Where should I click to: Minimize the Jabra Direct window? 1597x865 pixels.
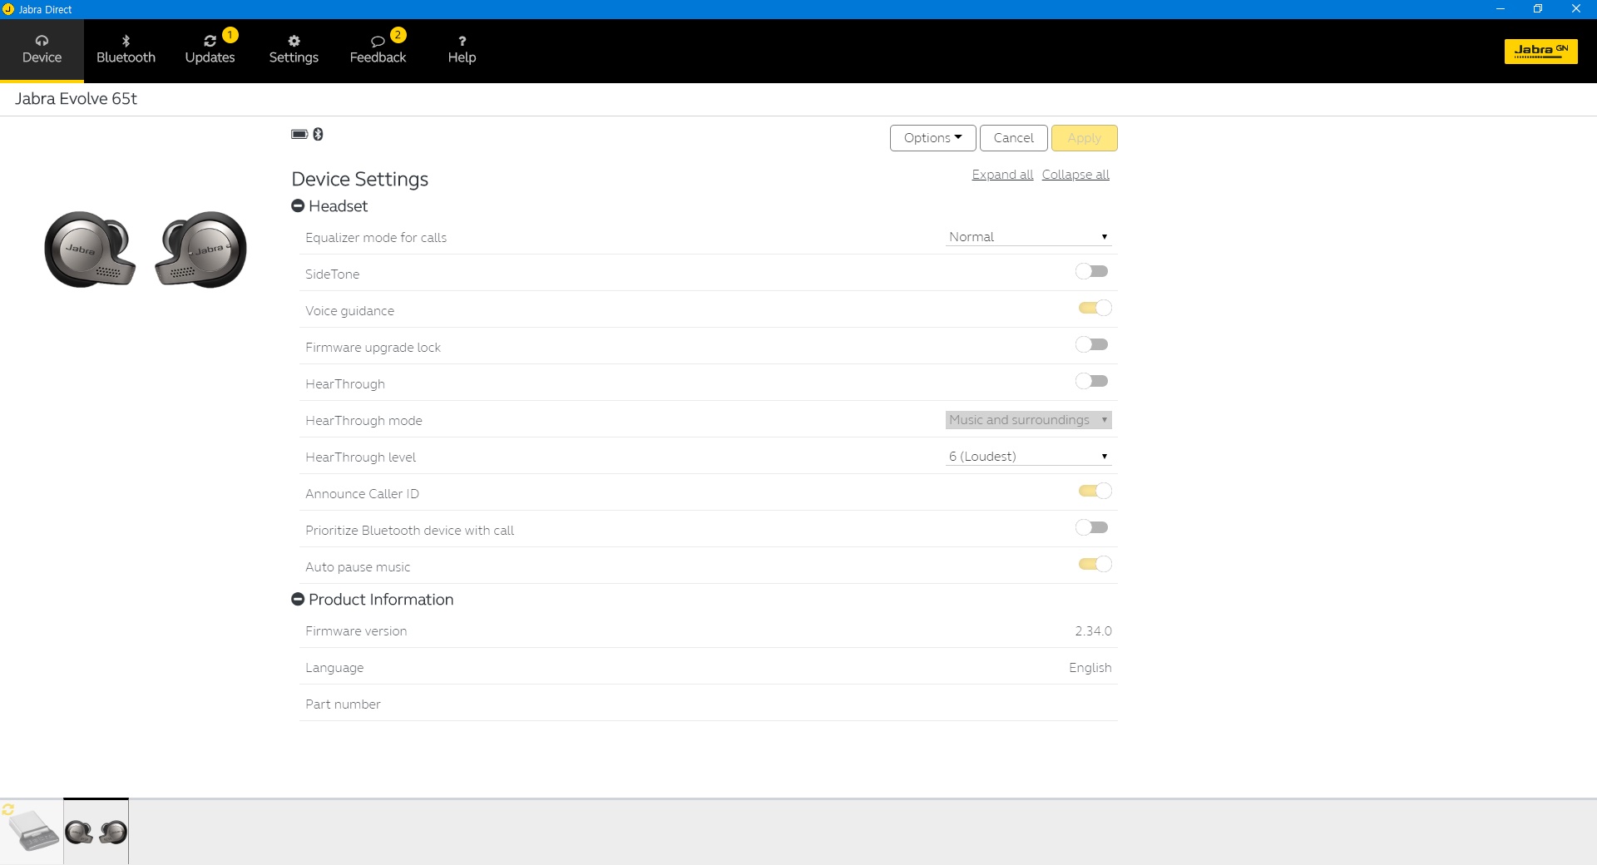1501,9
